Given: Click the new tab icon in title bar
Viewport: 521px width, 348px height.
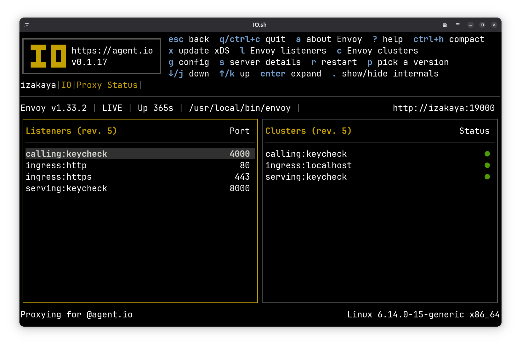Looking at the screenshot, I should pos(27,25).
